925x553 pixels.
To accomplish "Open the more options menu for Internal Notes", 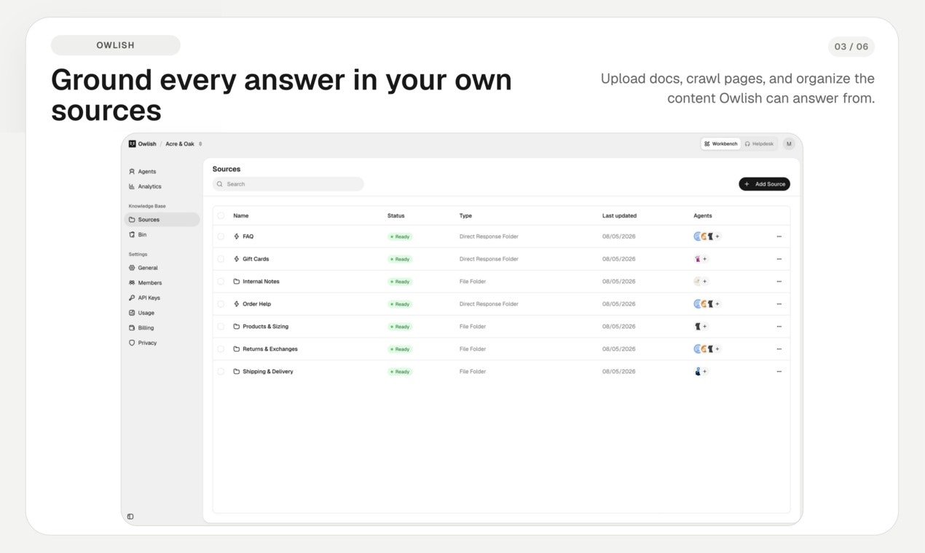I will pos(779,282).
